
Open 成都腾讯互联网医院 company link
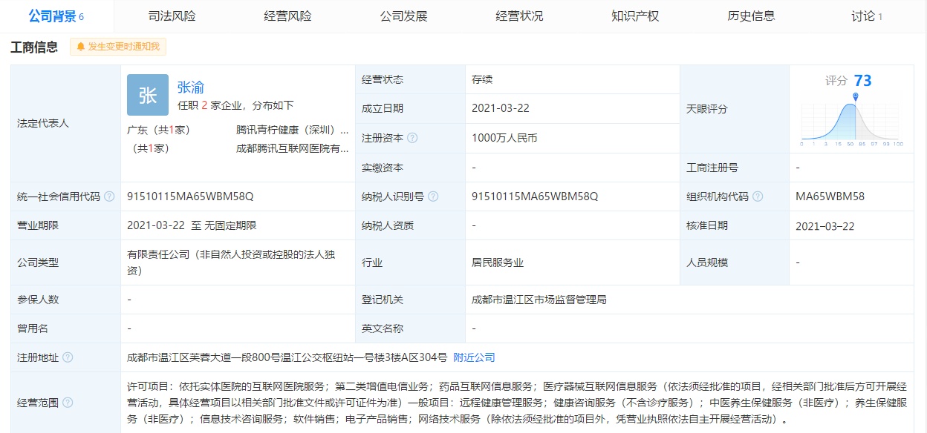point(292,148)
